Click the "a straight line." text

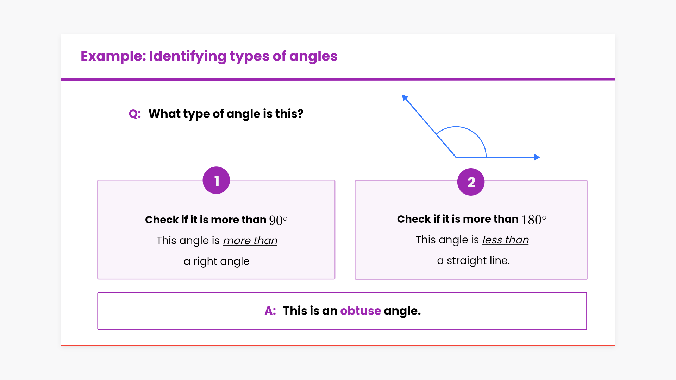[x=473, y=261]
